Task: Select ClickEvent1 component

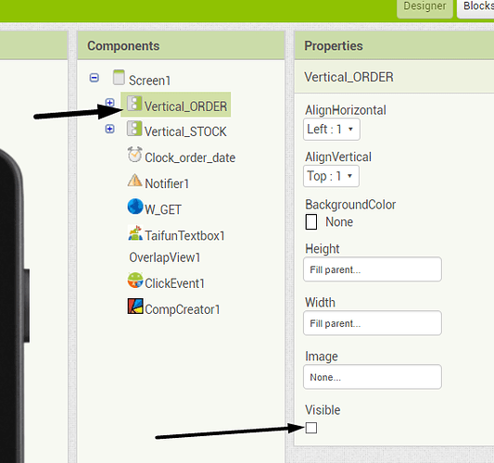Action: (174, 283)
